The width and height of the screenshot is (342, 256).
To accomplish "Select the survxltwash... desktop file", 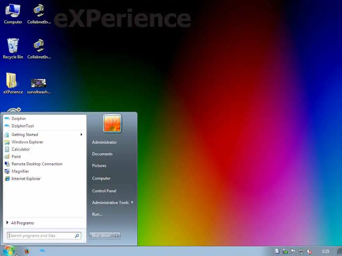I will click(x=39, y=86).
